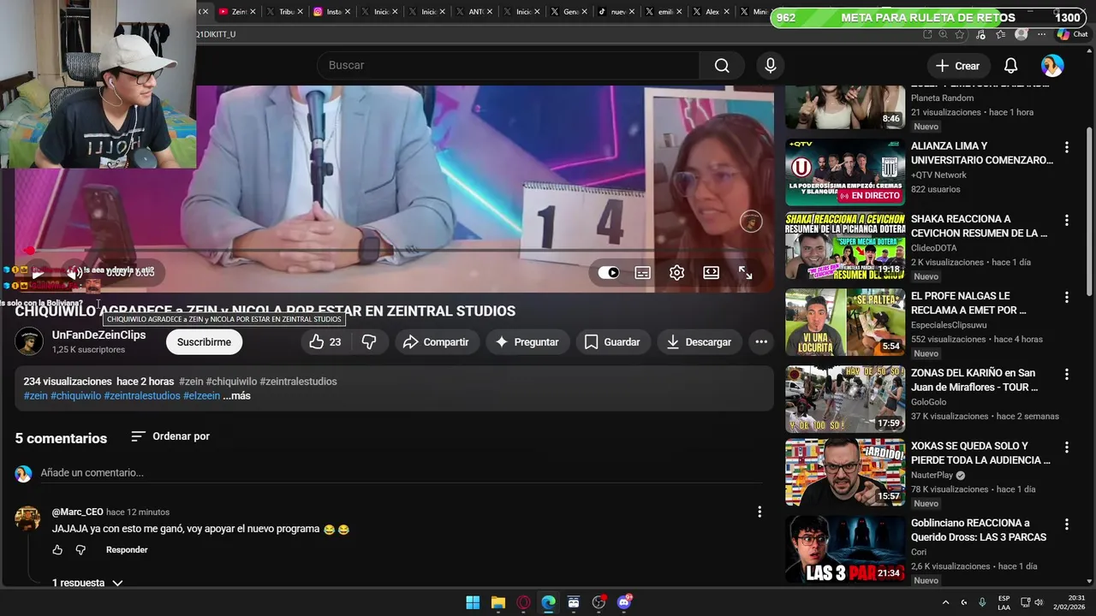Click the Preguntar button
1096x616 pixels.
(x=527, y=342)
